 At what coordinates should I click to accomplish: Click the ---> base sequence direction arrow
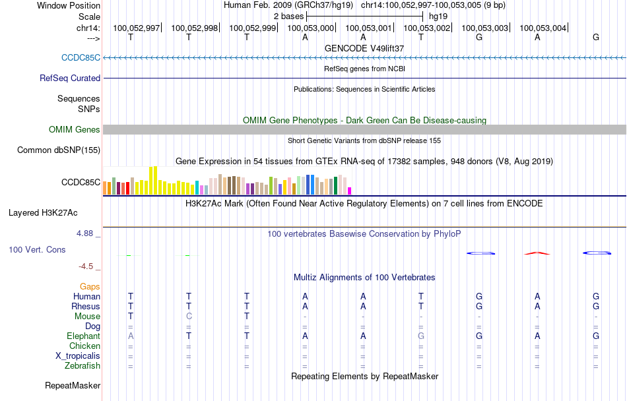(94, 38)
